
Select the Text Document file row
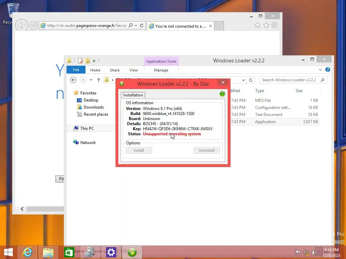274,115
